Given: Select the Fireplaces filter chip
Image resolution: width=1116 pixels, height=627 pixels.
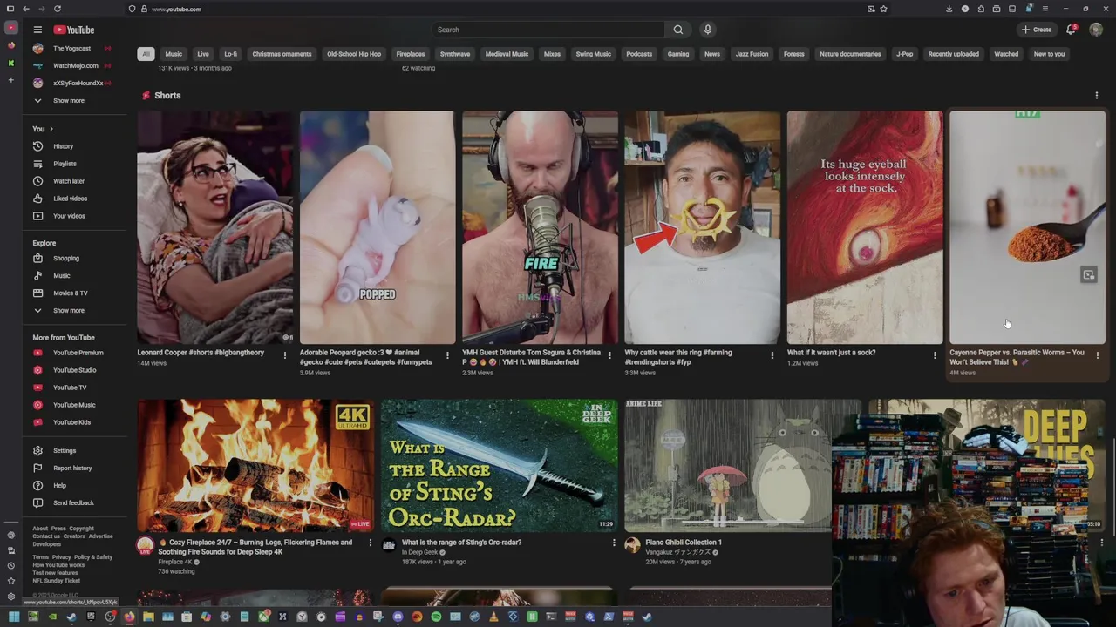Looking at the screenshot, I should pyautogui.click(x=411, y=54).
